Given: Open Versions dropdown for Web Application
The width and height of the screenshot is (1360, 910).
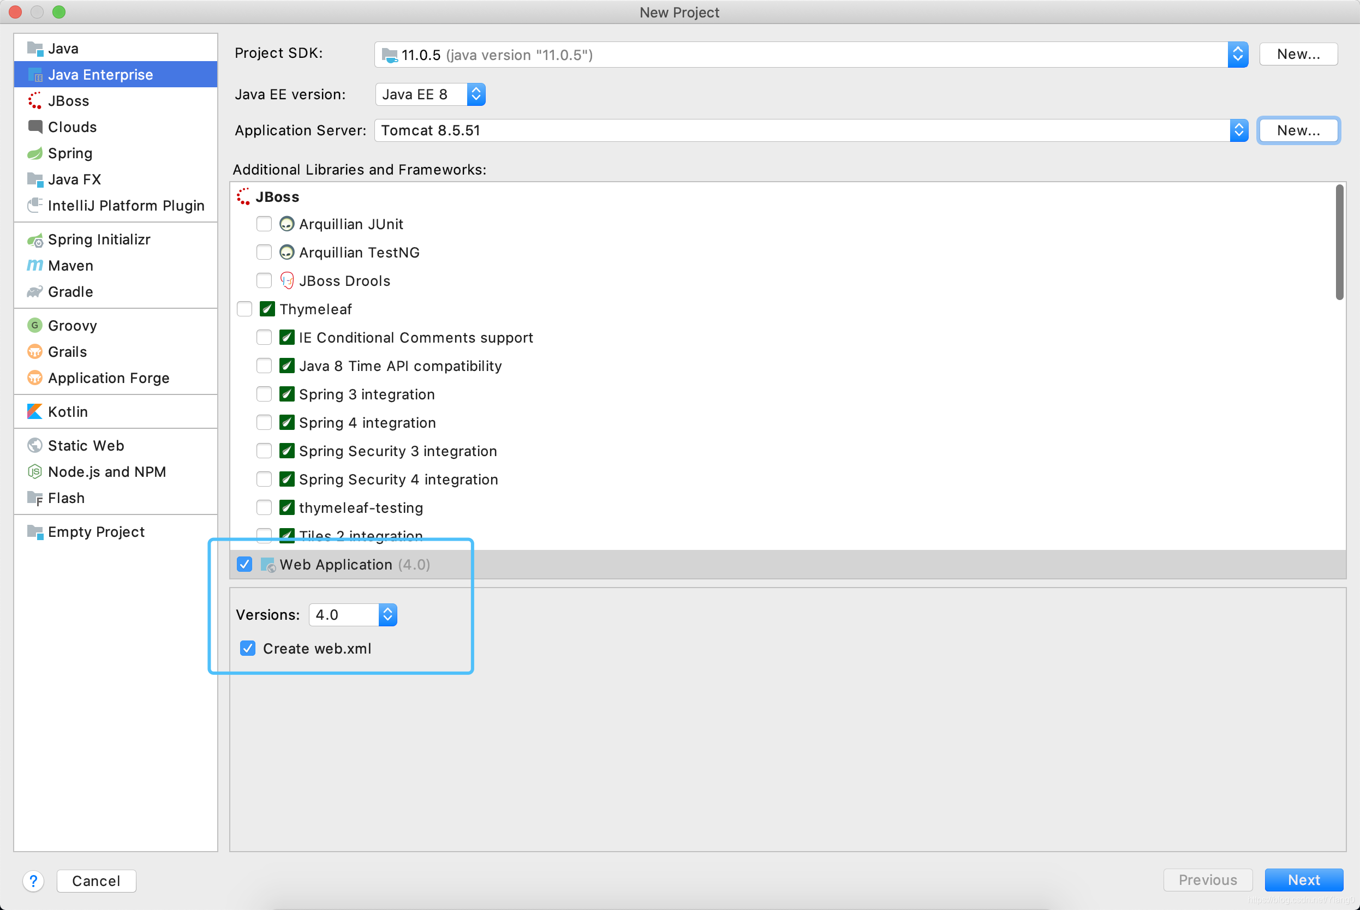Looking at the screenshot, I should 388,614.
